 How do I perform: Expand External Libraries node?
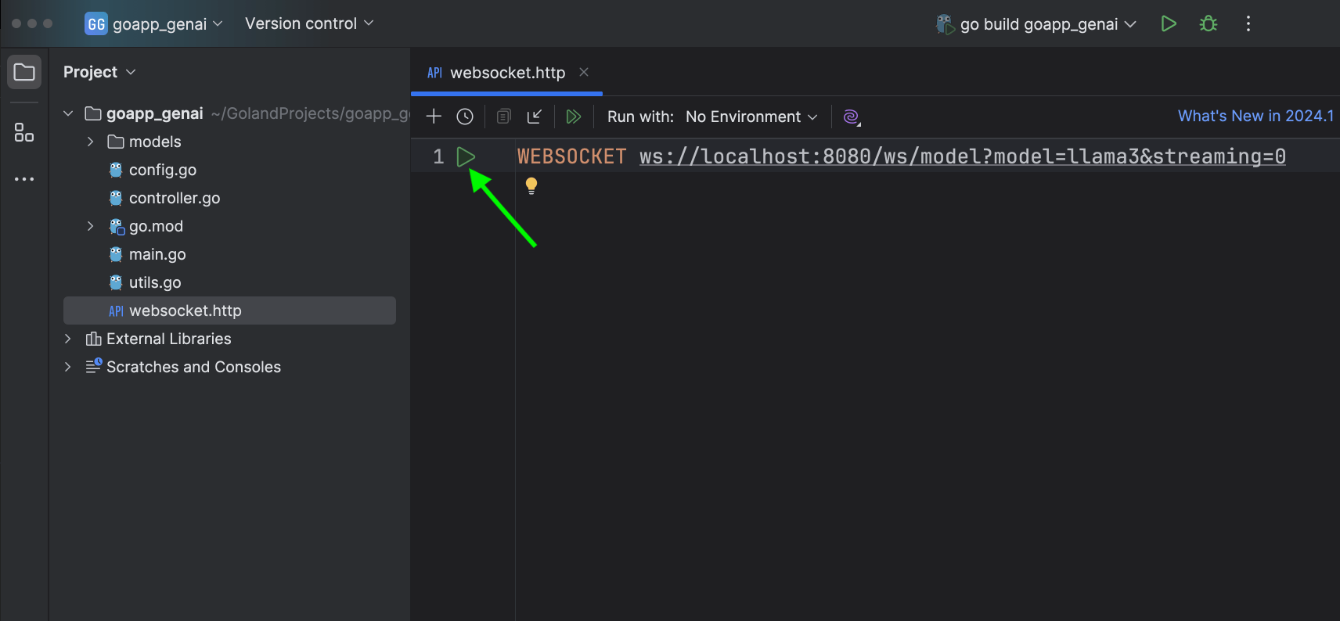point(68,339)
